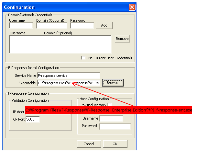Focus the Domain (Optional) input field
The height and width of the screenshot is (151, 197).
(x=52, y=26)
